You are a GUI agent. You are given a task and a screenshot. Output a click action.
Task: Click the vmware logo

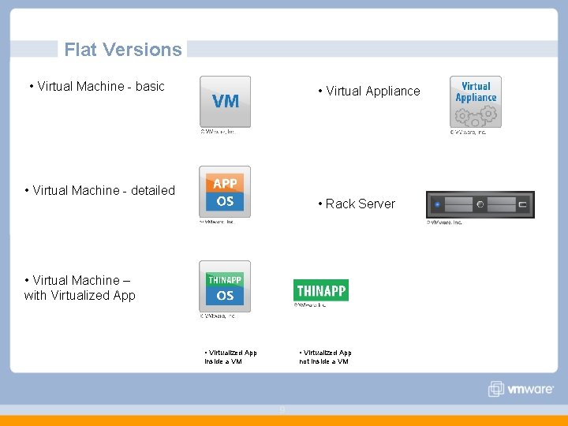tap(521, 389)
